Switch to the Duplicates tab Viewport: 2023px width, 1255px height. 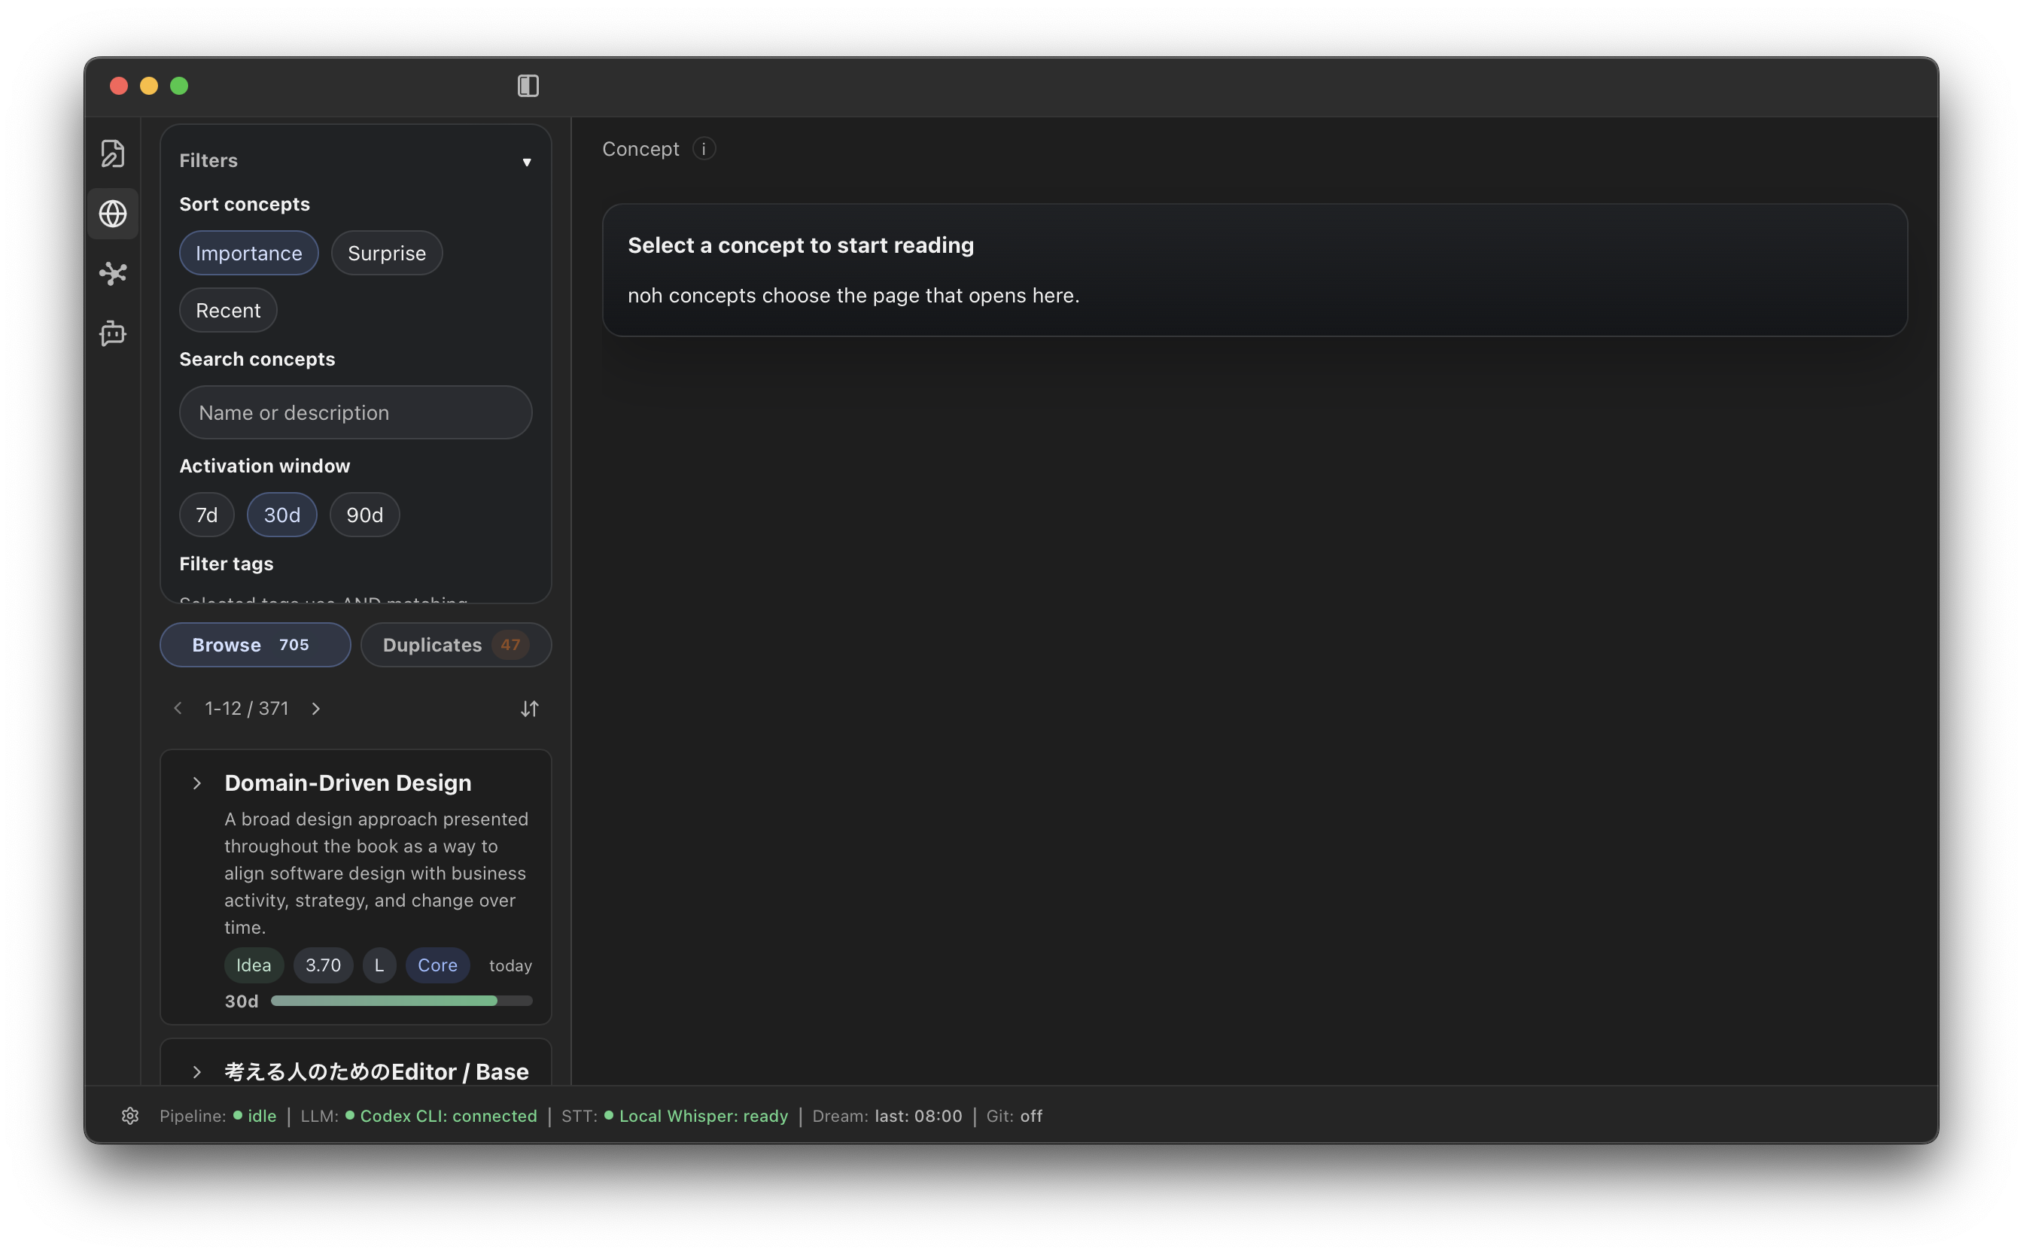[456, 644]
